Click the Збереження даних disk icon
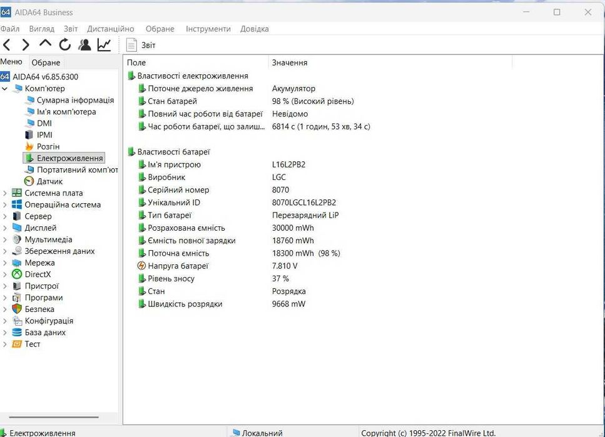Image resolution: width=605 pixels, height=437 pixels. click(17, 251)
